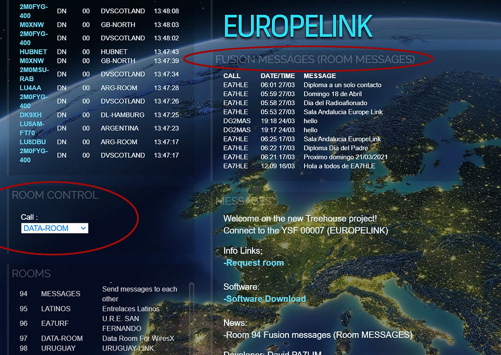Click the M0XNW callsign at 13:47:39
The height and width of the screenshot is (355, 501).
coord(32,61)
